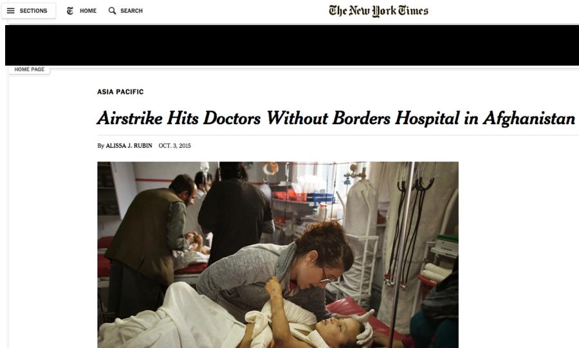Open the Asia Pacific section link
The image size is (579, 348).
(x=120, y=92)
